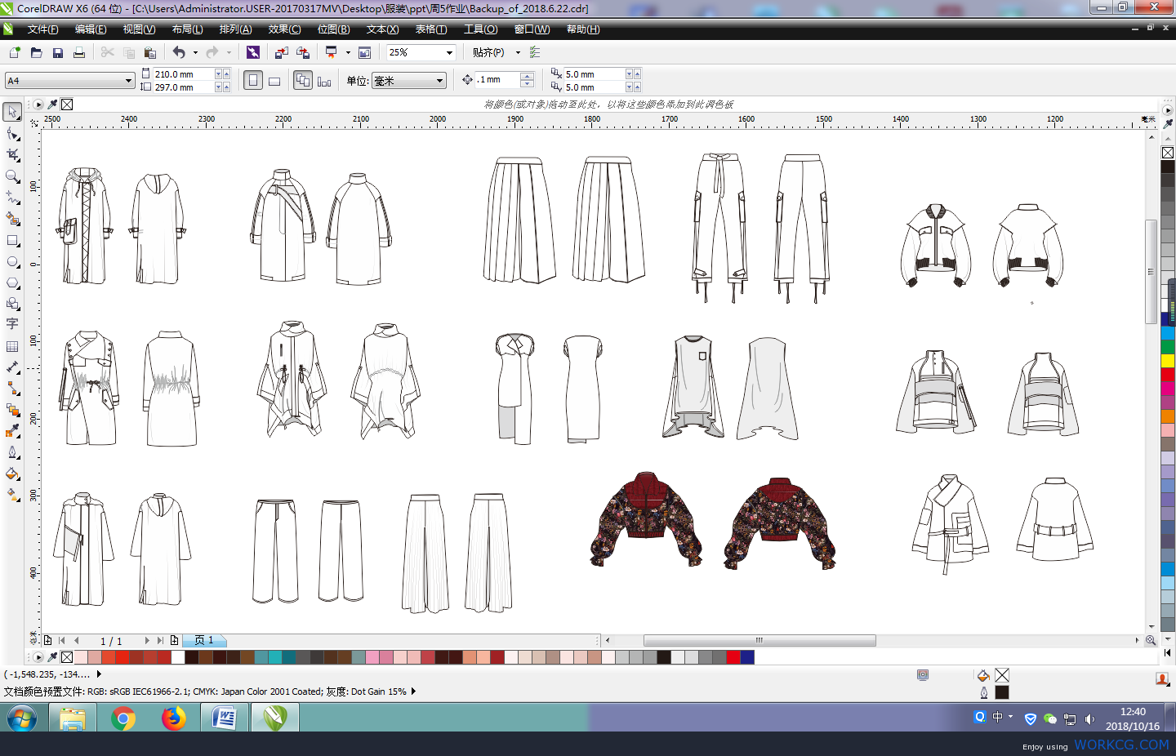Viewport: 1176px width, 756px height.
Task: Select the Outline pen tool
Action: pos(13,452)
